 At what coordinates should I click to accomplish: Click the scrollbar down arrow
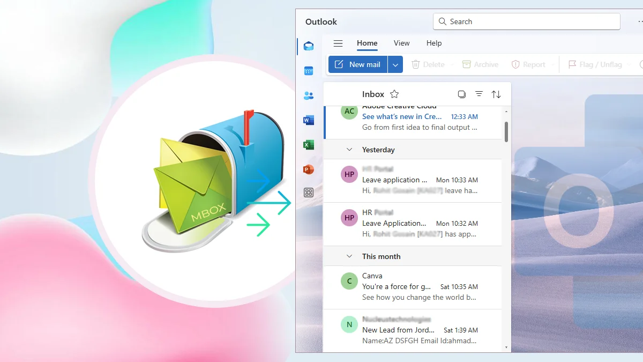click(x=506, y=348)
